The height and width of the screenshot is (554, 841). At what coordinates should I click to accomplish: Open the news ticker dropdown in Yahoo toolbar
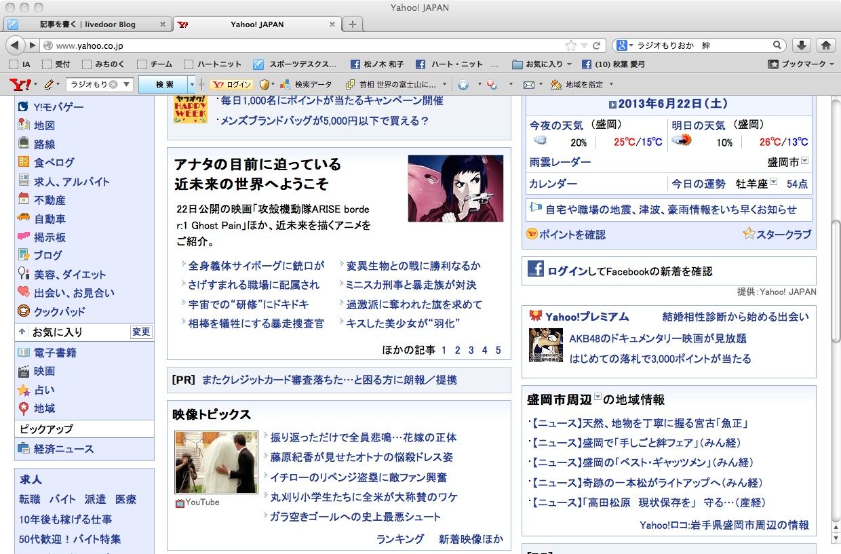click(x=445, y=85)
